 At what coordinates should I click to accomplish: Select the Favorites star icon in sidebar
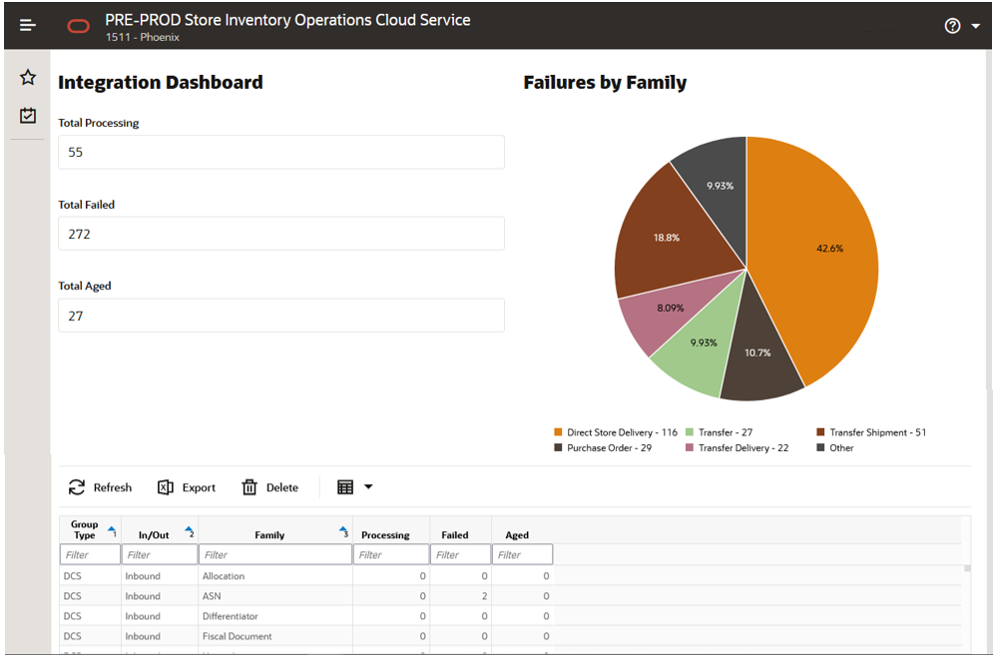tap(27, 76)
